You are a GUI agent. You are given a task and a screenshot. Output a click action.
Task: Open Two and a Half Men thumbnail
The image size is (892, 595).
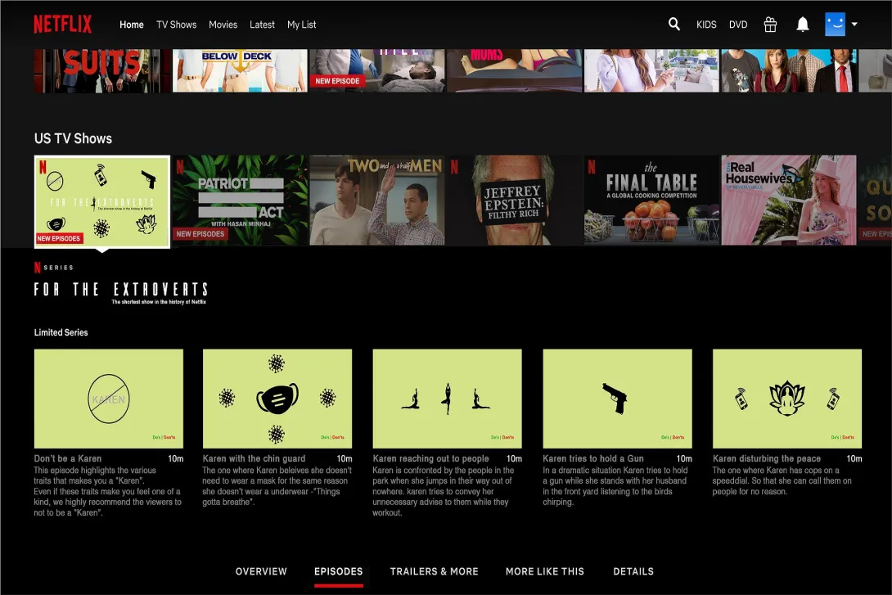pyautogui.click(x=377, y=201)
